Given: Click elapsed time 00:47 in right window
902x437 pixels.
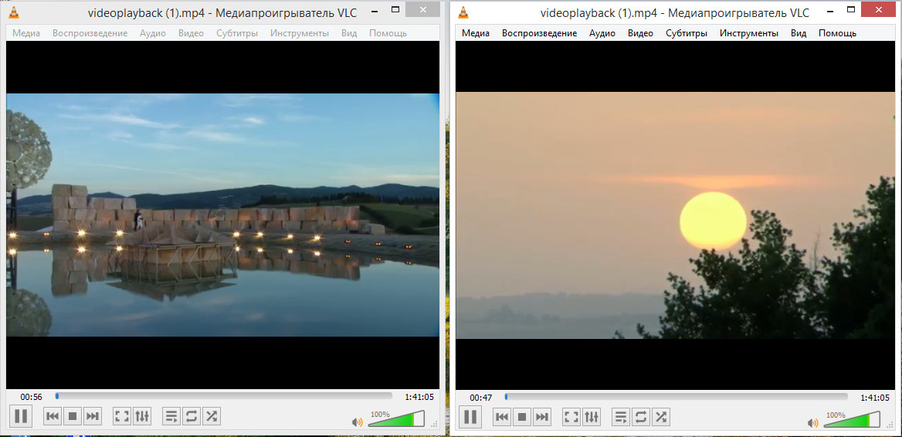Looking at the screenshot, I should click(x=481, y=398).
